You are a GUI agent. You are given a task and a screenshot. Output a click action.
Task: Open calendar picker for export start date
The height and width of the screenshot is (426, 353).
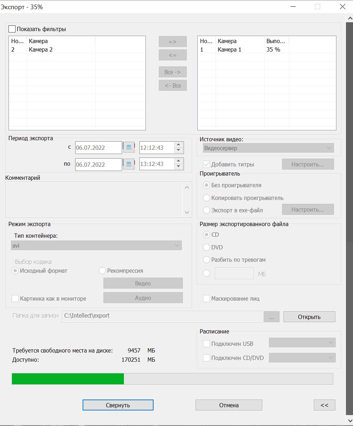tap(128, 147)
